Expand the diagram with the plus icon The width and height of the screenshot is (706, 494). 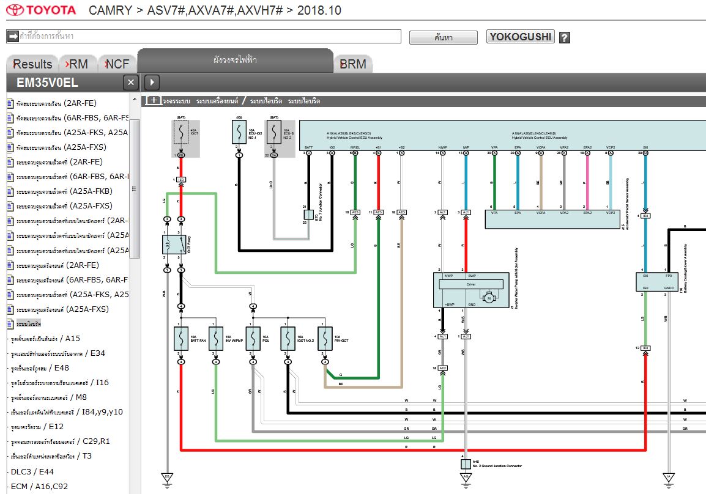154,100
